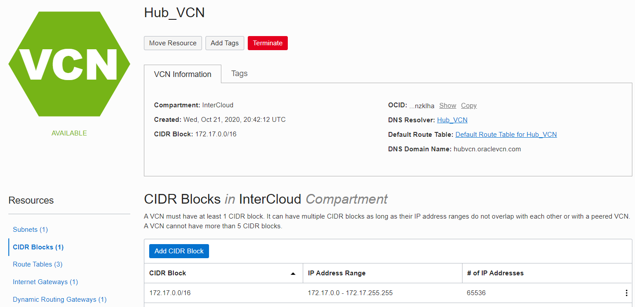Click the IP Address Range column header
This screenshot has width=635, height=307.
(x=337, y=273)
